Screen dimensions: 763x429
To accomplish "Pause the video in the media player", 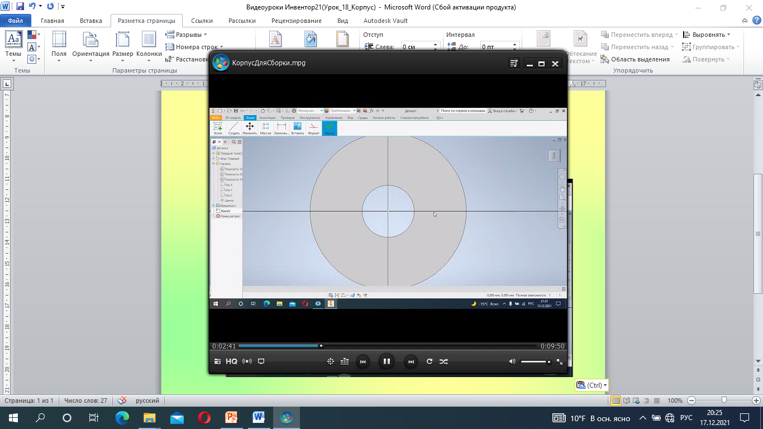I will [386, 361].
